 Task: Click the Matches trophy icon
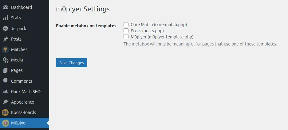tap(5, 49)
